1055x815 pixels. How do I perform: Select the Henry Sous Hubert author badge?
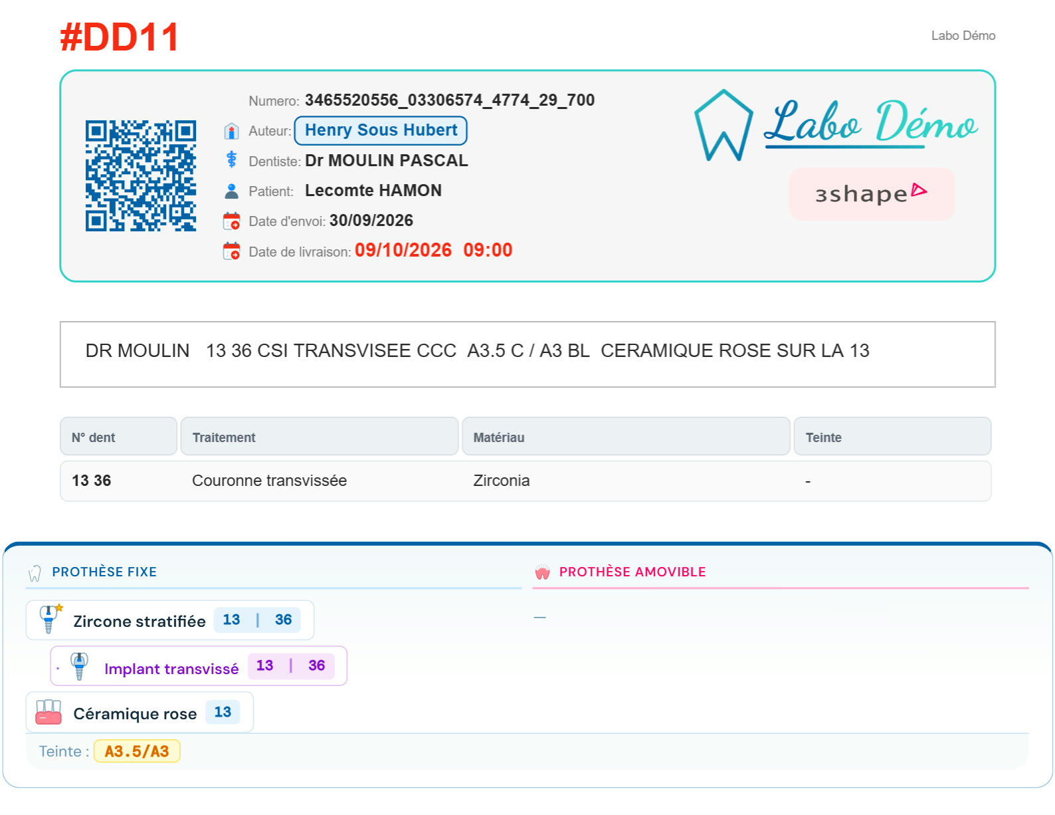coord(381,130)
